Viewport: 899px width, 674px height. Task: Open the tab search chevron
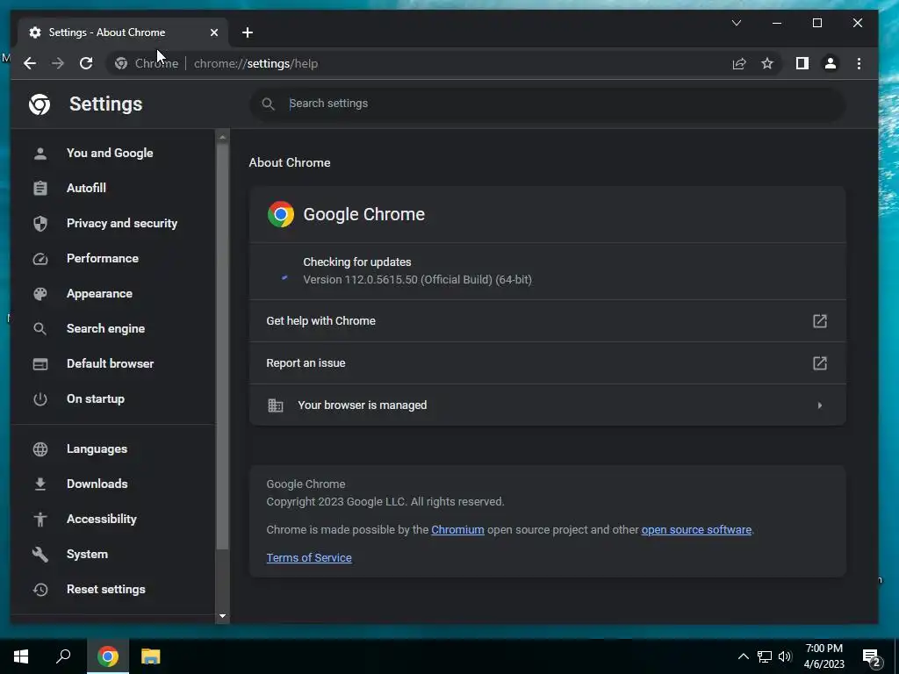click(x=737, y=23)
